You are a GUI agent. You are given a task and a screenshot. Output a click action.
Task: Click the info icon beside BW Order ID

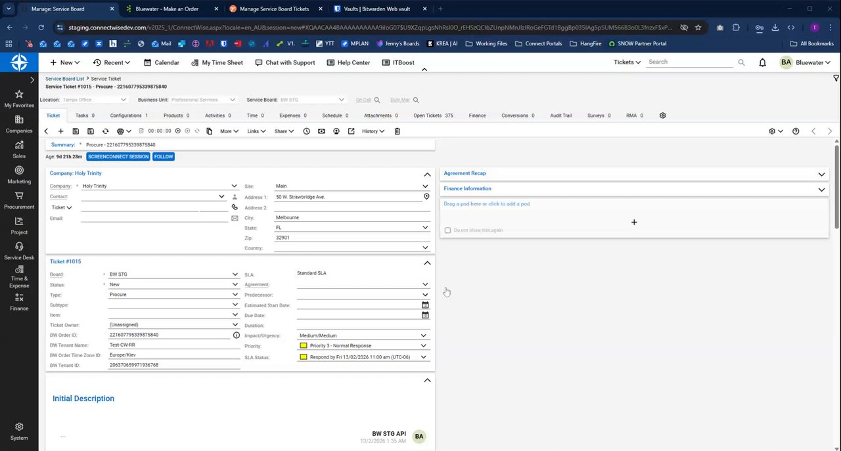(x=237, y=335)
